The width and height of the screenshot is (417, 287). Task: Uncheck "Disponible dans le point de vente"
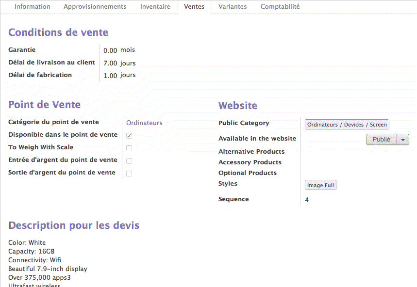click(x=129, y=136)
